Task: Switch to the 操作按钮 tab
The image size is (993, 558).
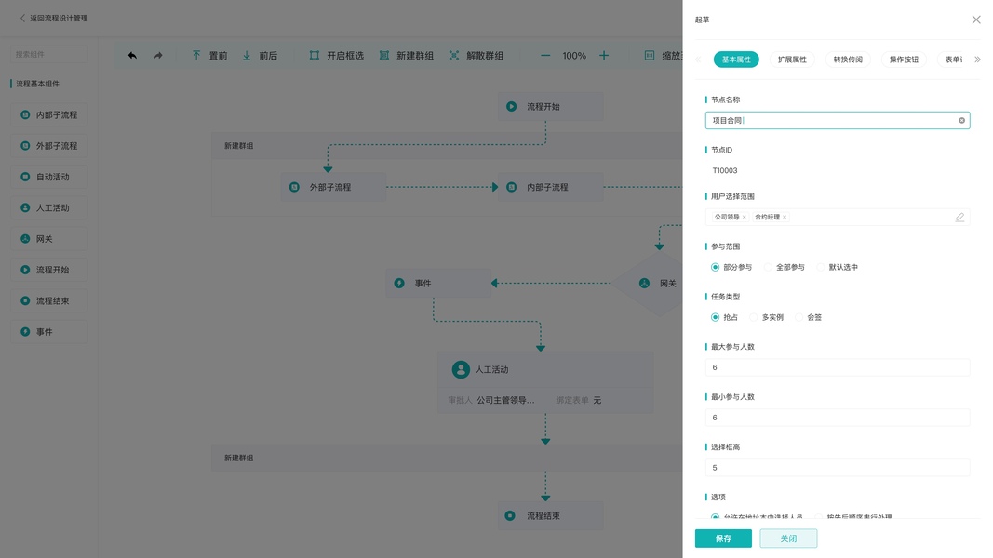Action: (903, 60)
